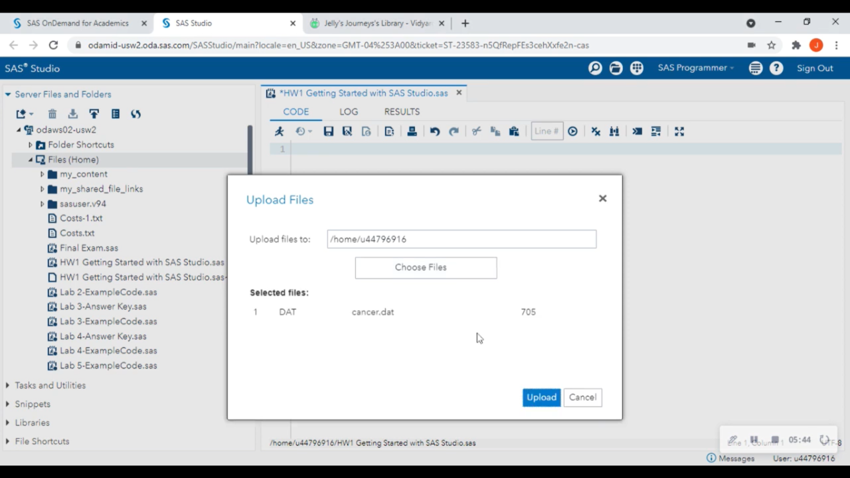Open the More application options menu icon
The width and height of the screenshot is (850, 478).
pos(756,68)
